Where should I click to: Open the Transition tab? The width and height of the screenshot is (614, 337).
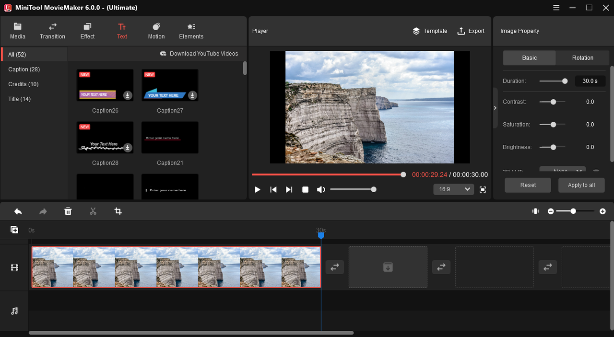[52, 31]
